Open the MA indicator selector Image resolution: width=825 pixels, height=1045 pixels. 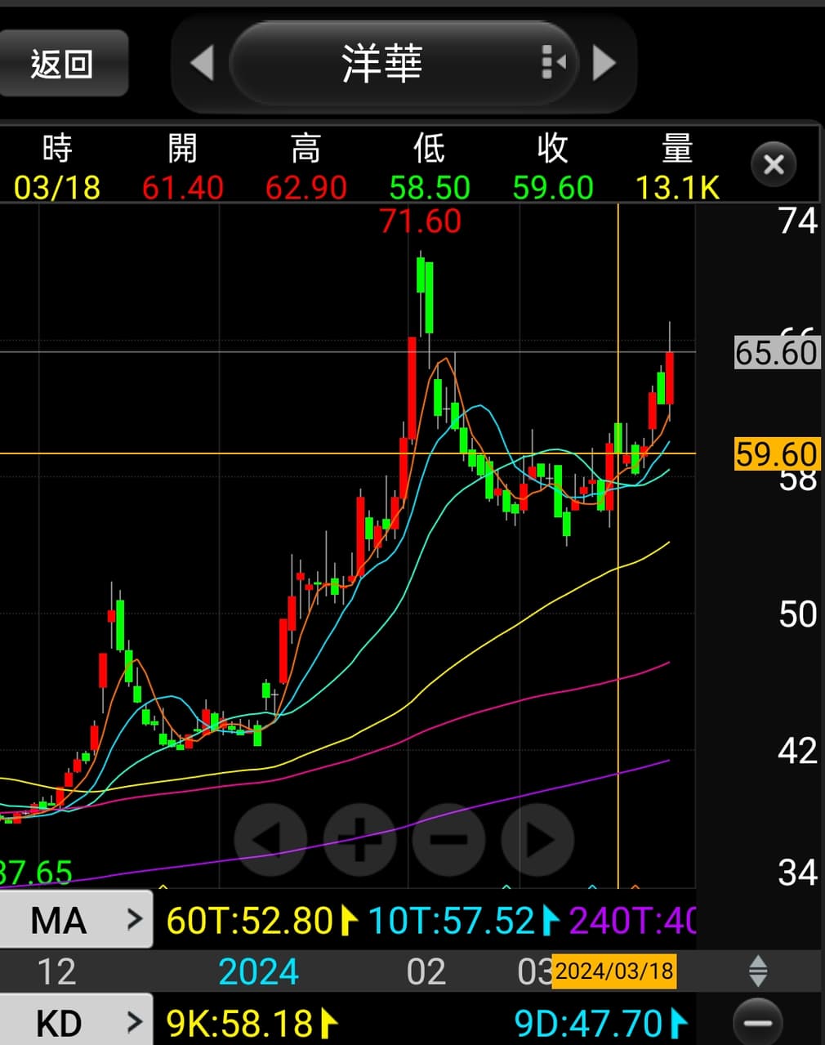76,920
